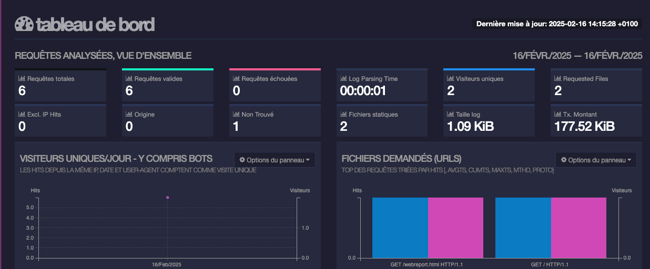Click the tableau de bord title
Viewport: 650px width, 269px height.
(x=95, y=24)
